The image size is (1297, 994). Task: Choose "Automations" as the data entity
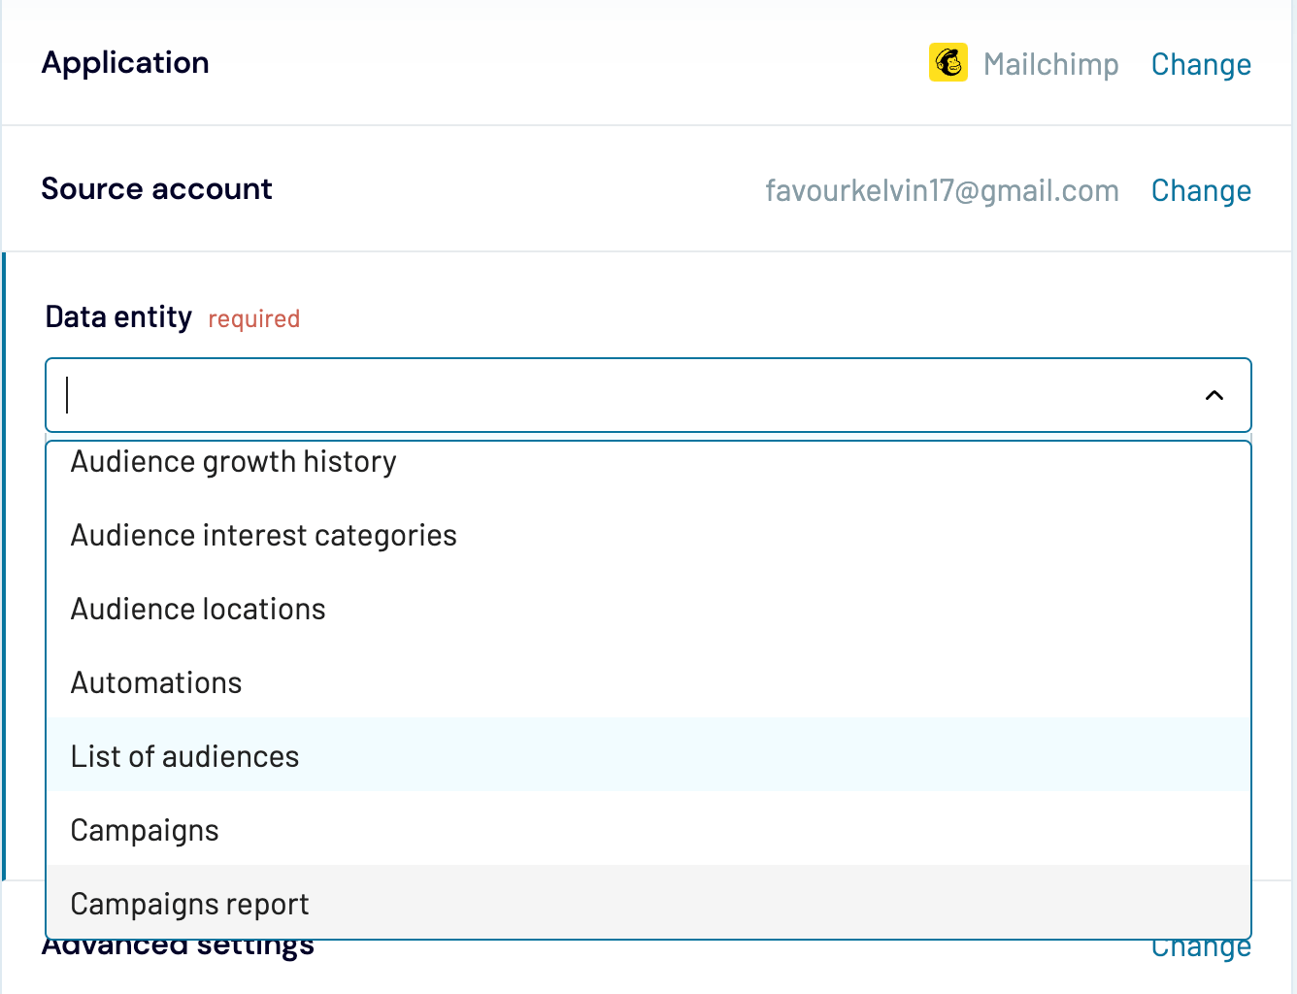point(156,682)
